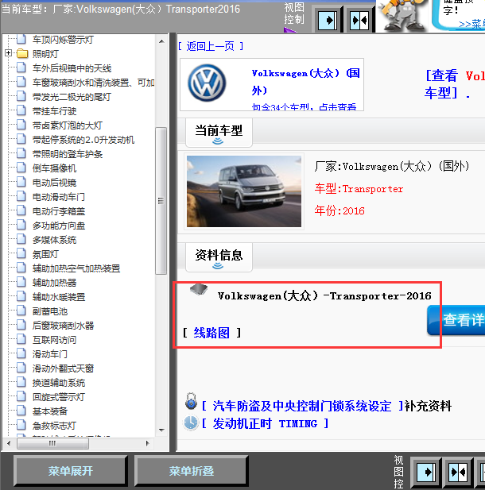Select 车窗玻璃刮水和清洗装置 tree item
Viewport: 485px width, 490px height.
(x=93, y=83)
